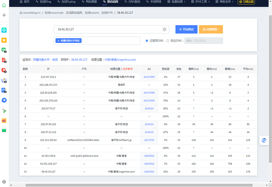Open the 完整截图 dropdown button
This screenshot has height=187, width=272.
point(211,29)
